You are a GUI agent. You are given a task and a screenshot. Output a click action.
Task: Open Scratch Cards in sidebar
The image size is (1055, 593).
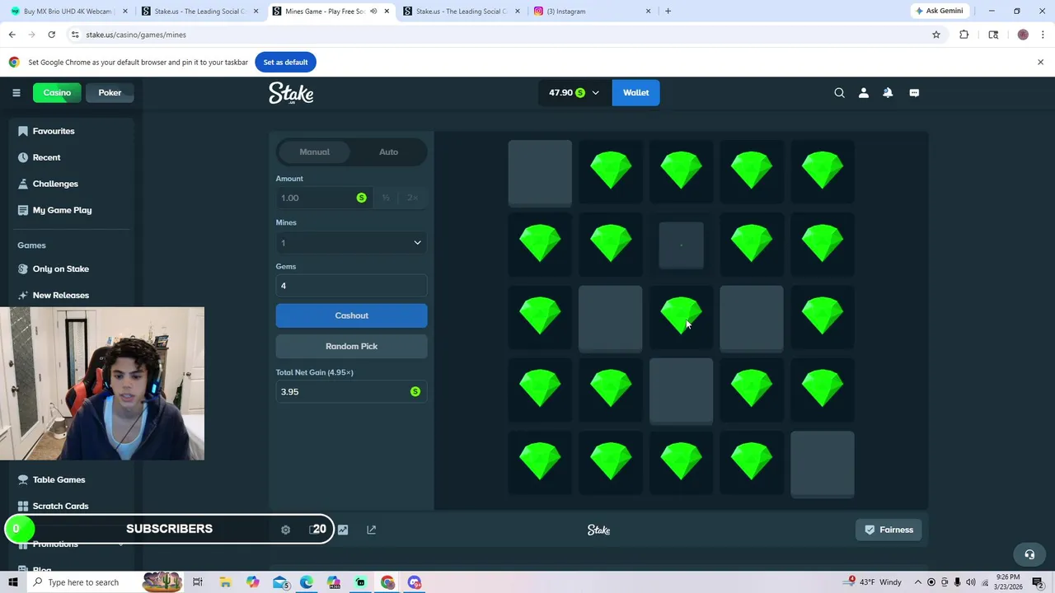point(60,506)
